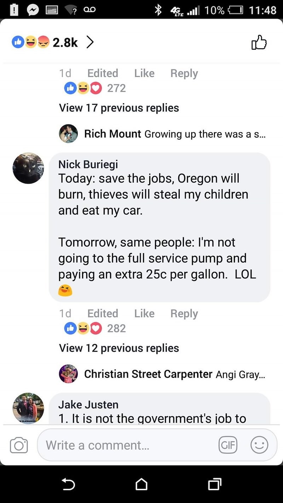Tap Jake Justen's profile picture

click(x=28, y=408)
